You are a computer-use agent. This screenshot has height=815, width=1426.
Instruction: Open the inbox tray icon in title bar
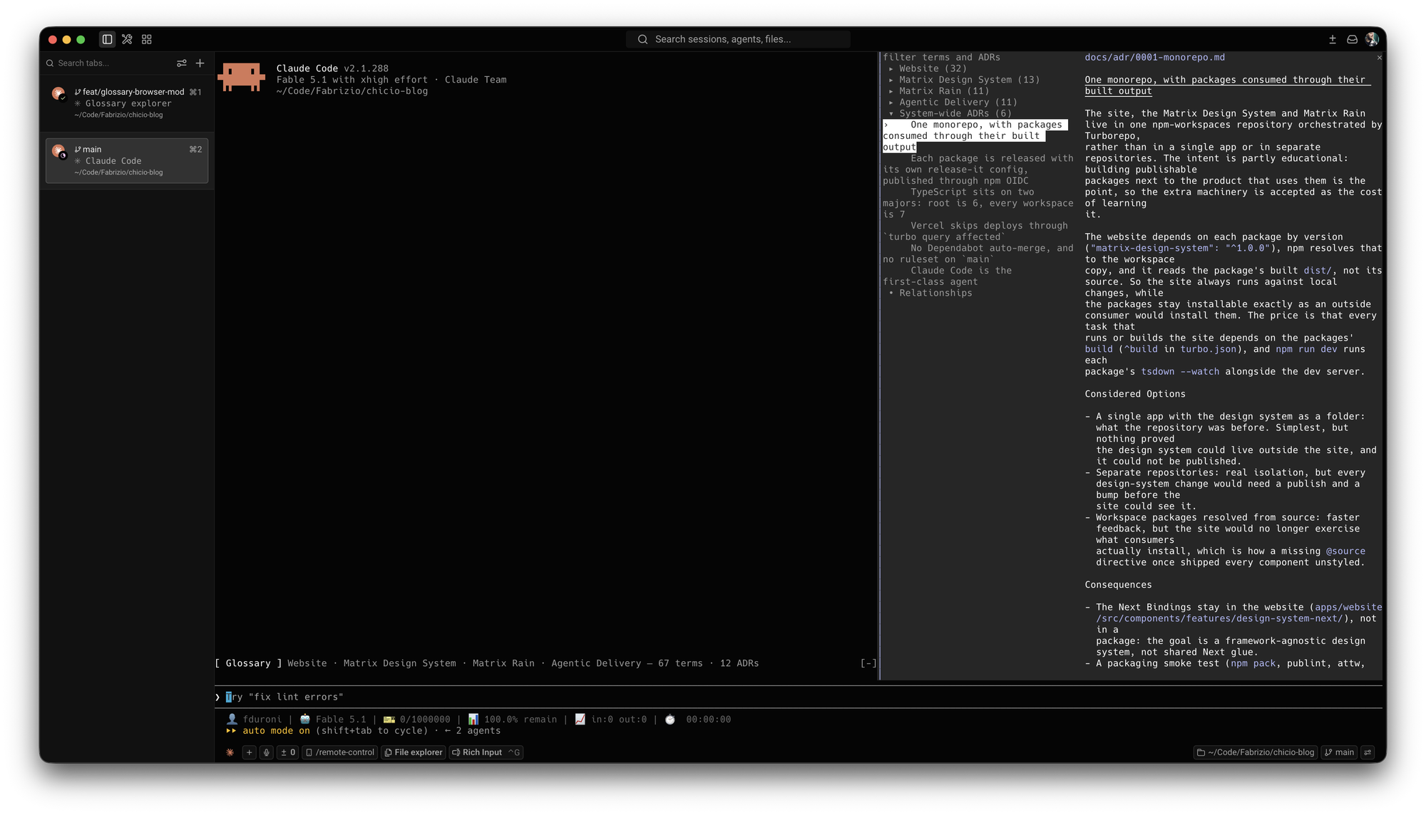(x=1352, y=39)
